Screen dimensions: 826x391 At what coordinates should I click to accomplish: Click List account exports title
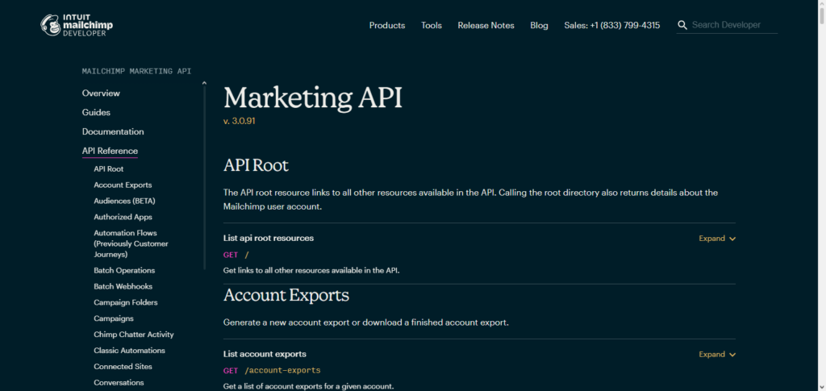click(265, 354)
